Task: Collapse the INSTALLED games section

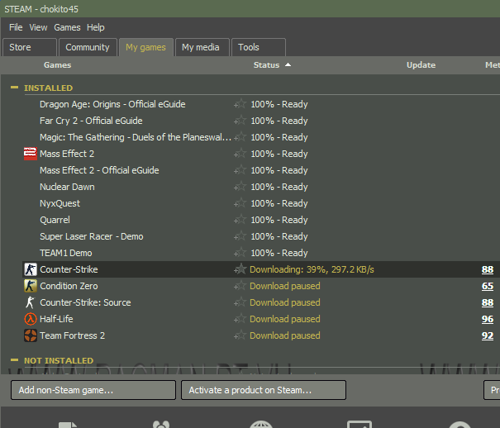Action: click(14, 88)
